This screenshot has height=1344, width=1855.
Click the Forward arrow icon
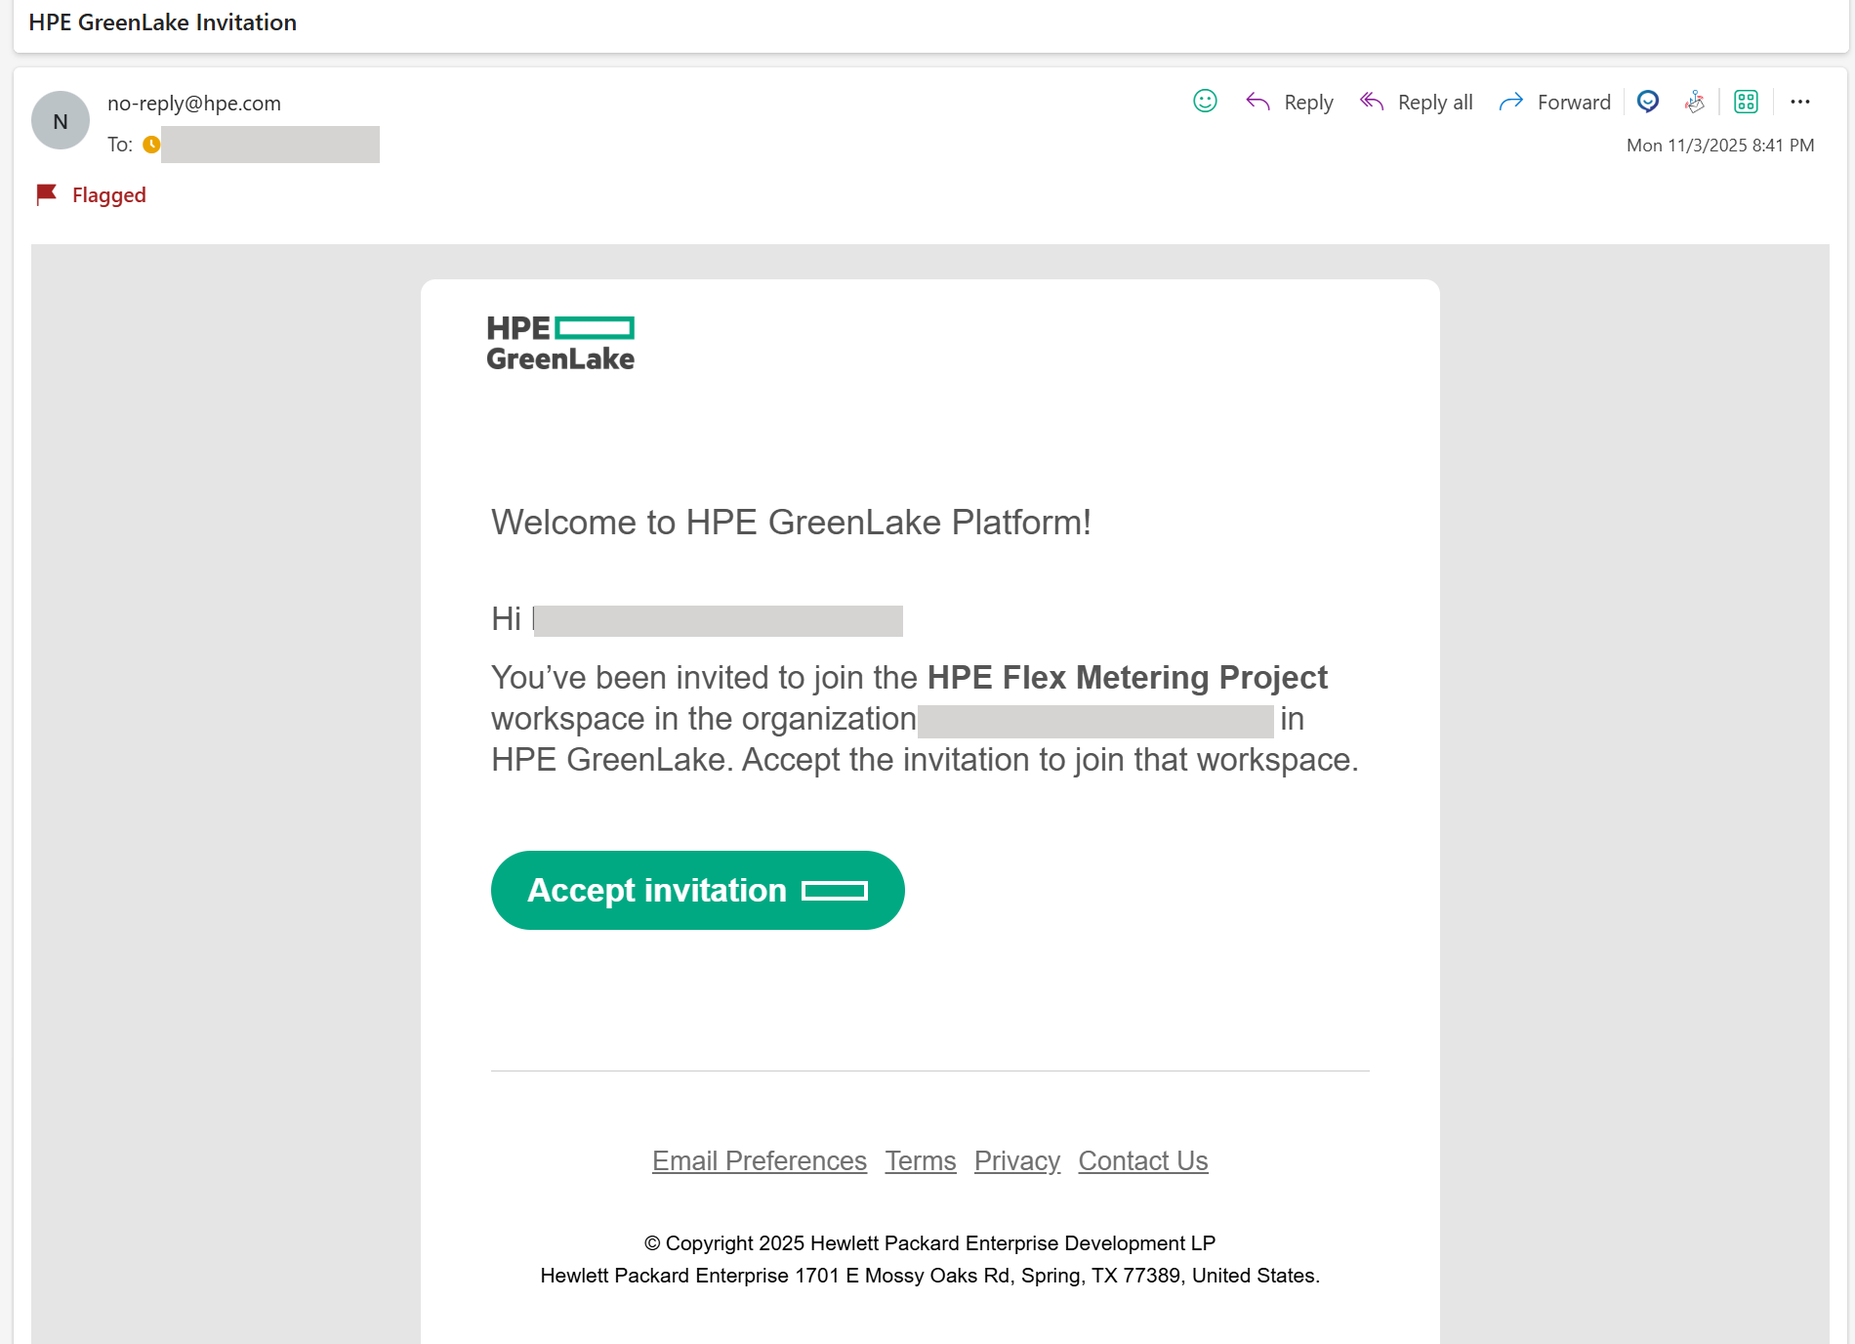point(1511,102)
